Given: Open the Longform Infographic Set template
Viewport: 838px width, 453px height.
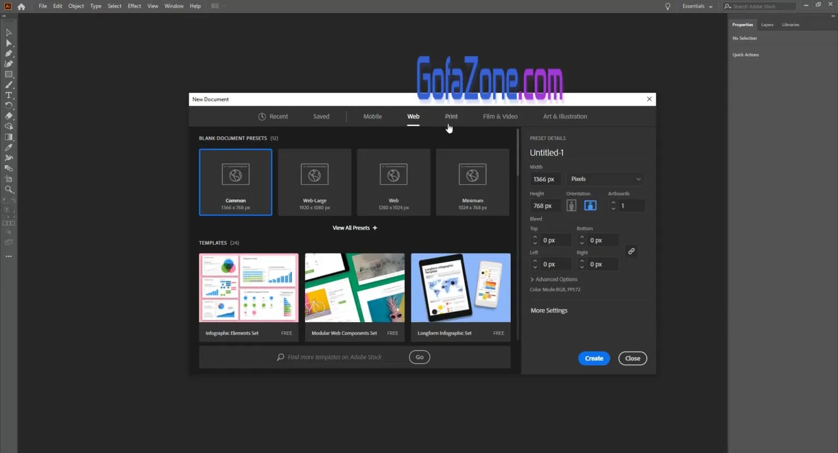Looking at the screenshot, I should pos(461,297).
